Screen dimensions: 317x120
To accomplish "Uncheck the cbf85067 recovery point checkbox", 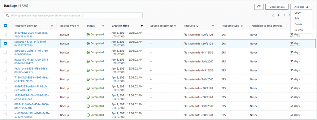I will click(x=6, y=43).
